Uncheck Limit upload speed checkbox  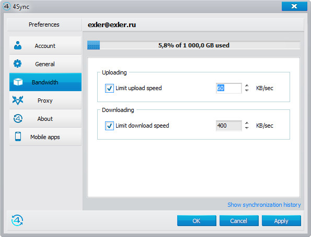pos(109,88)
